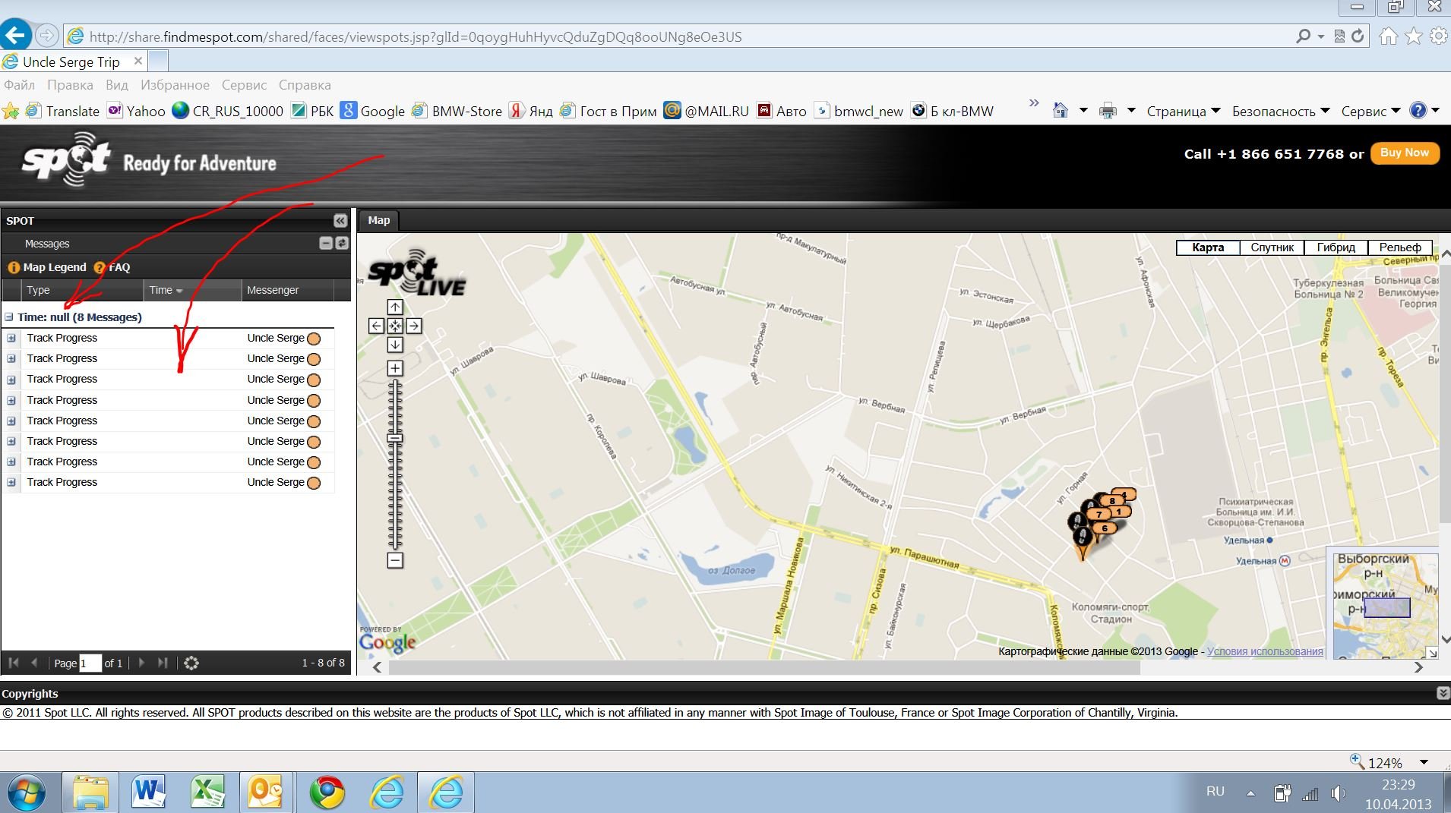Minimize the Messages section
The height and width of the screenshot is (813, 1451).
[326, 243]
